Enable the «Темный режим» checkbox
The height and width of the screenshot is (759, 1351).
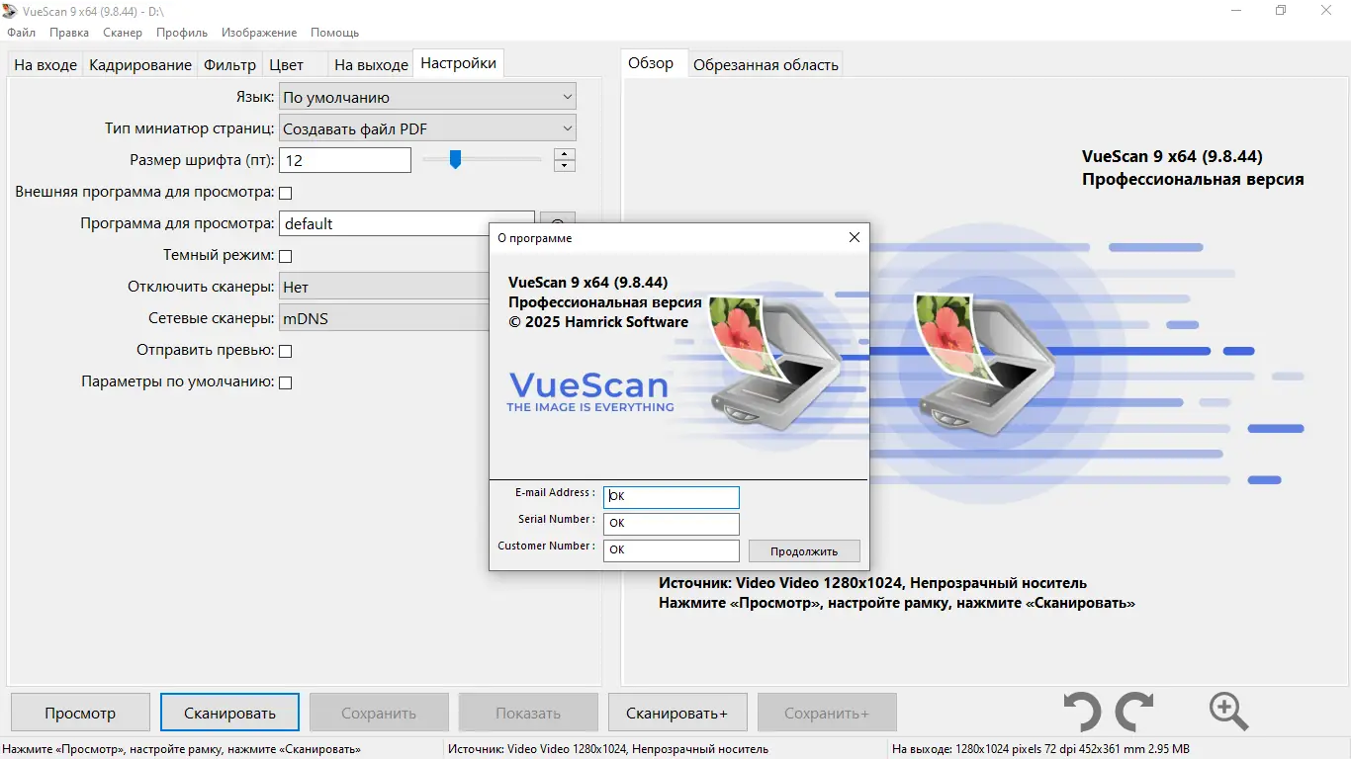pos(286,256)
